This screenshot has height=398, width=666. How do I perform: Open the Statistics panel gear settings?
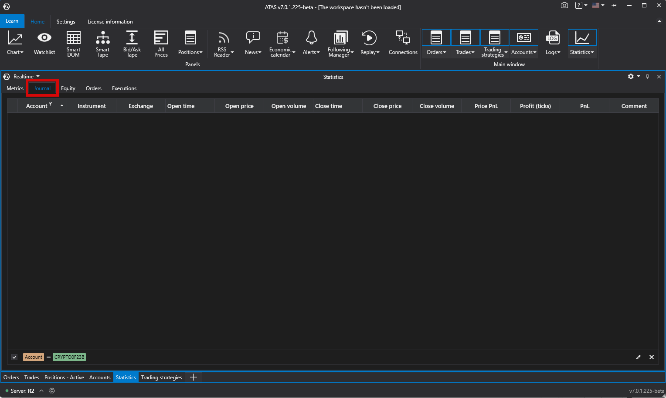631,77
